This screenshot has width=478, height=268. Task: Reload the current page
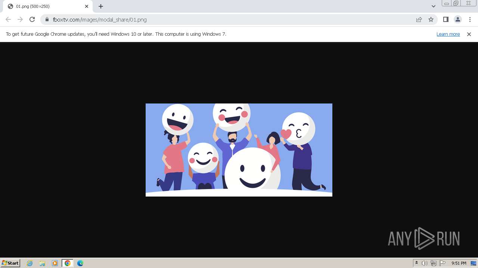(x=32, y=19)
